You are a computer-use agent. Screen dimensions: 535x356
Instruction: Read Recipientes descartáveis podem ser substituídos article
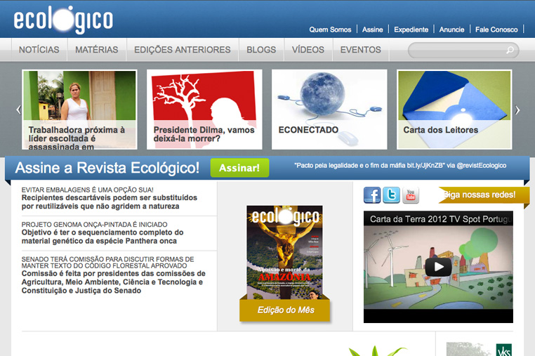click(x=110, y=202)
